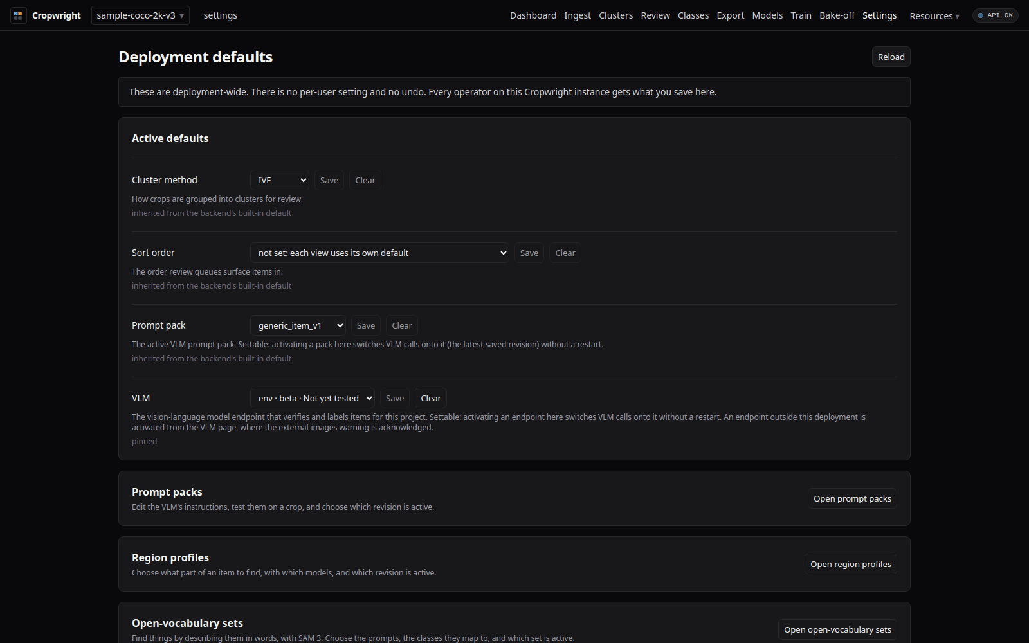Viewport: 1029px width, 643px height.
Task: Expand the Resources menu
Action: click(x=934, y=16)
